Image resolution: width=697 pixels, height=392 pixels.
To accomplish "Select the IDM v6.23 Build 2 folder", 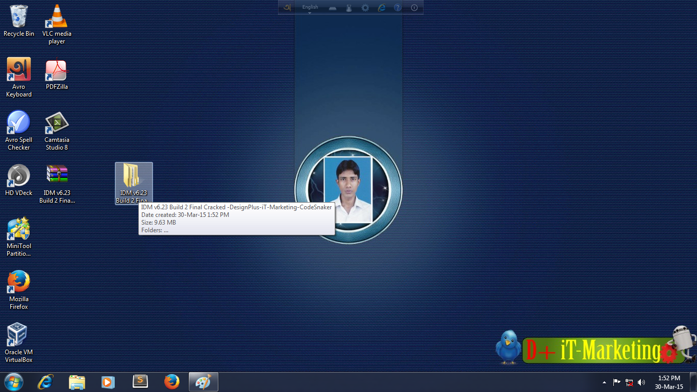I will [x=134, y=184].
